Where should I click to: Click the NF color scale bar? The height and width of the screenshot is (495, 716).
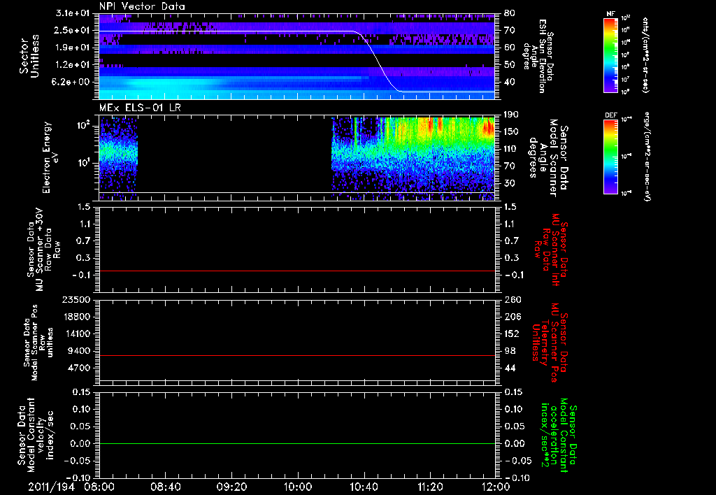[x=611, y=56]
